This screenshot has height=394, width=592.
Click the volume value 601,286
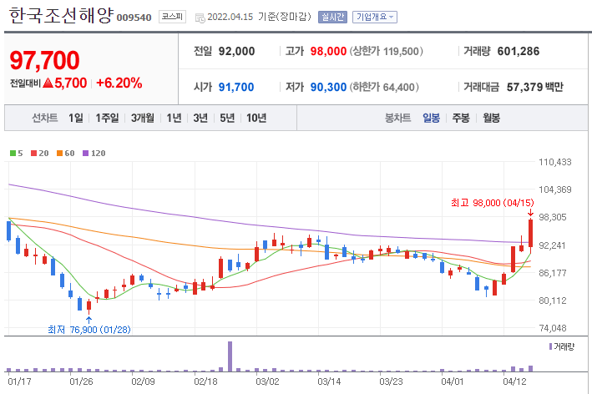coord(519,51)
